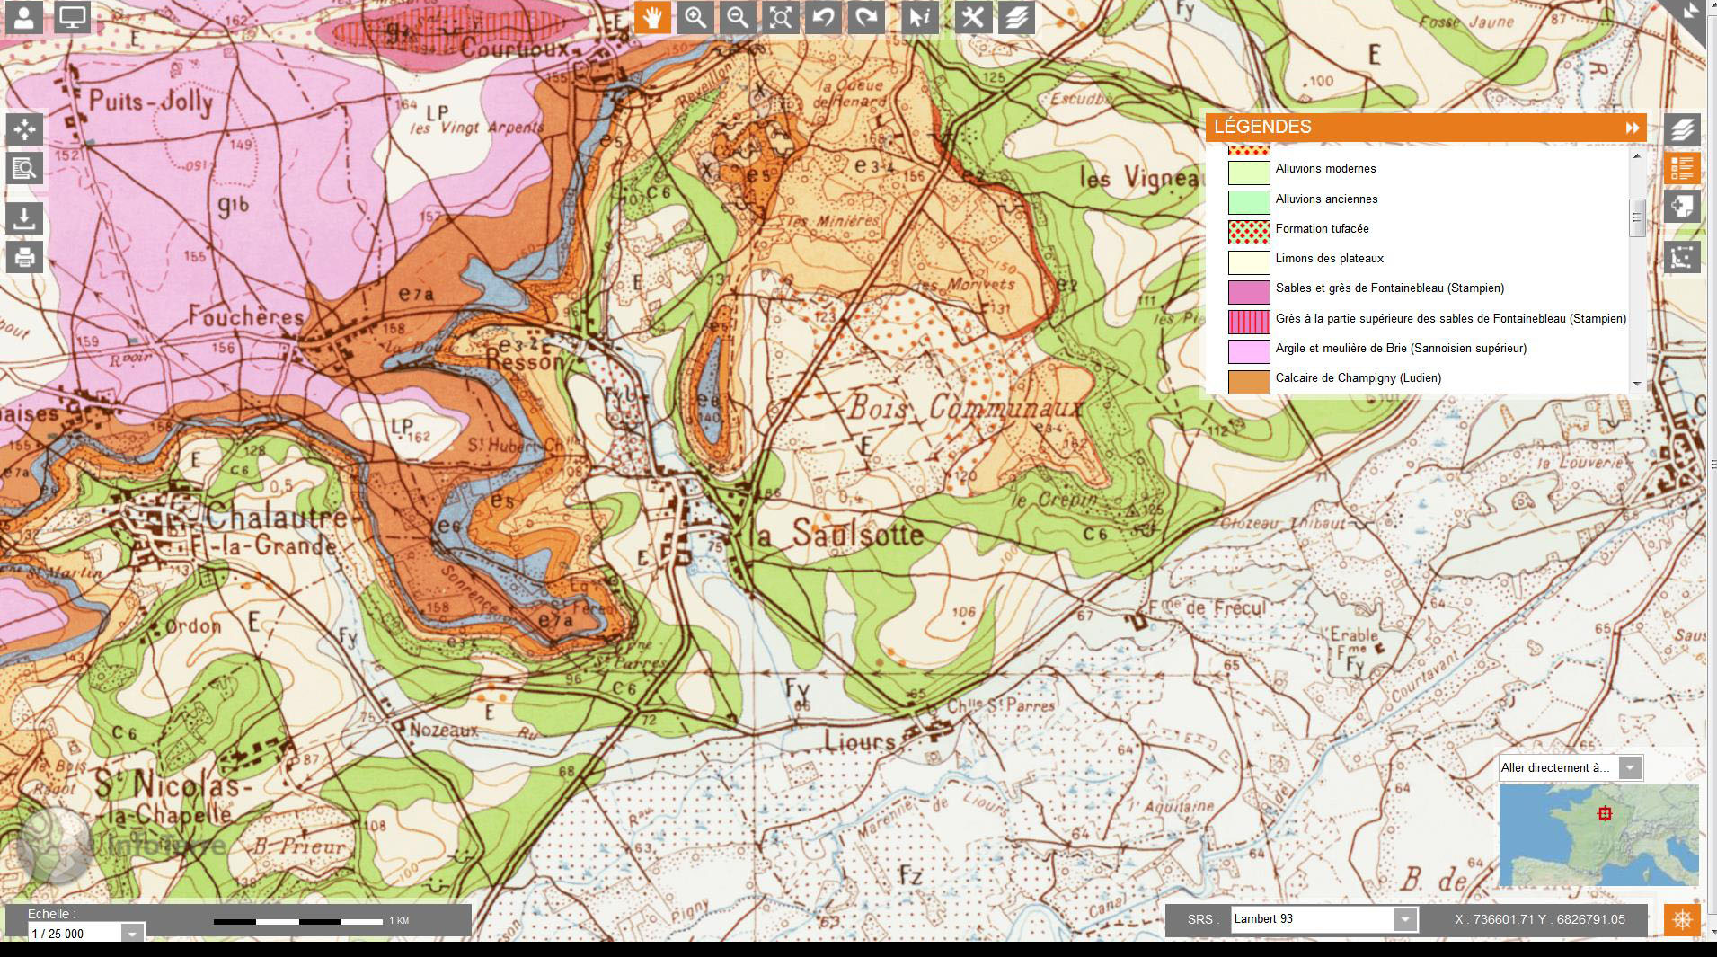Open the download data tool
Image resolution: width=1717 pixels, height=957 pixels.
click(24, 217)
